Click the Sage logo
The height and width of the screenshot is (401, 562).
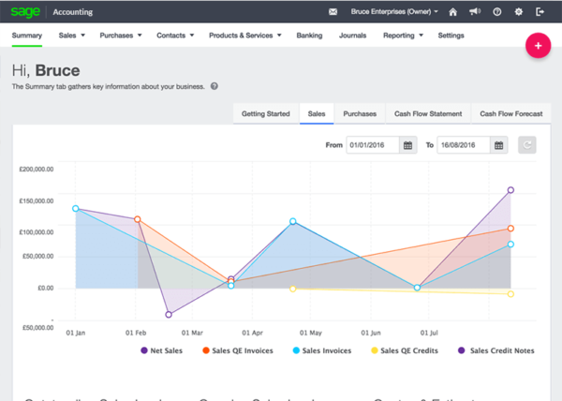click(25, 11)
